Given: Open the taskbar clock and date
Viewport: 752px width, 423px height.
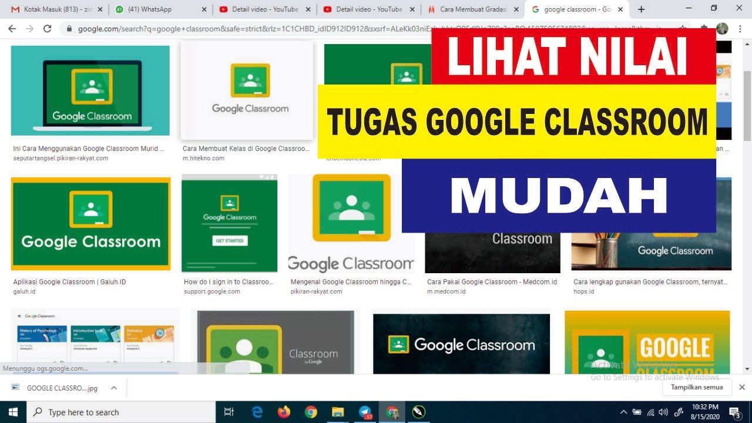Looking at the screenshot, I should 705,411.
